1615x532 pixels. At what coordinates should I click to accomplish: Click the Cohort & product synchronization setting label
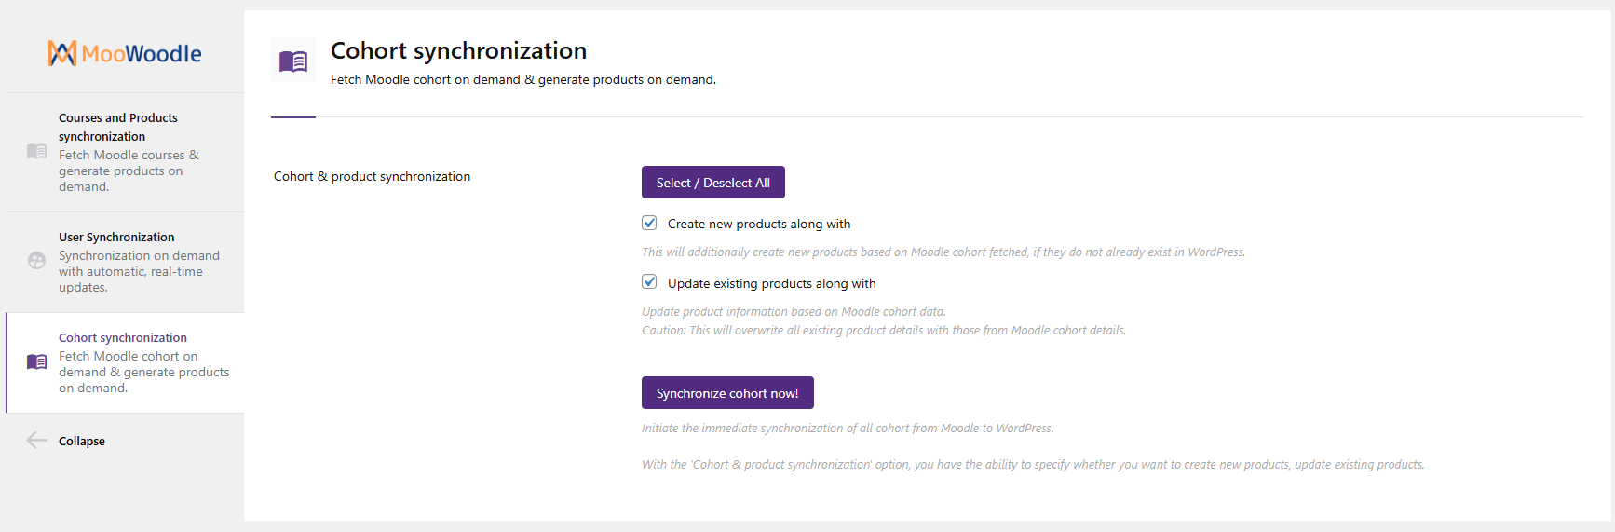tap(373, 176)
